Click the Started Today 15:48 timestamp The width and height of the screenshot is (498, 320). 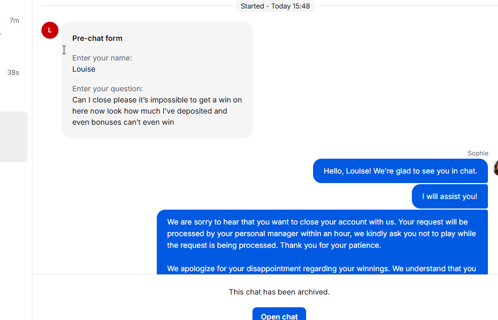click(x=275, y=6)
